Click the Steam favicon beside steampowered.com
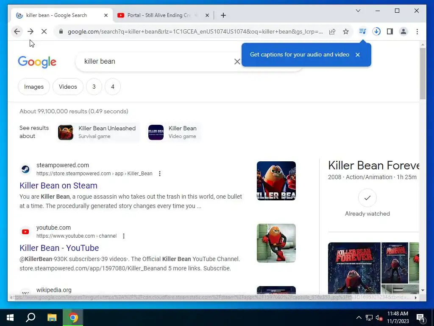This screenshot has height=326, width=434. [25, 169]
